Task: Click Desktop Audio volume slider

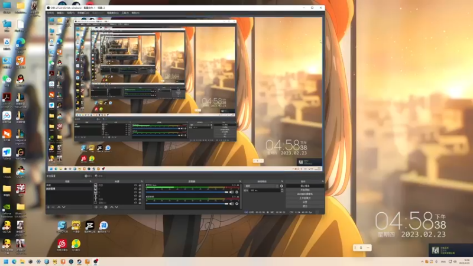Action: click(187, 204)
